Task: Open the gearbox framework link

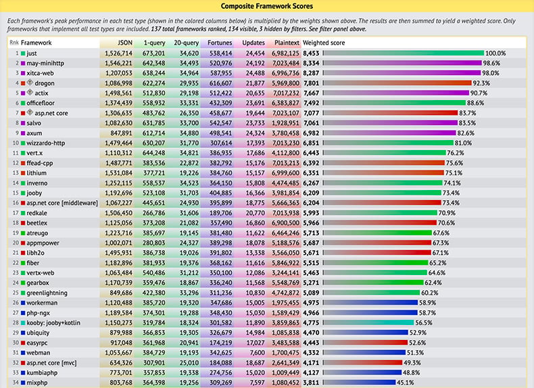Action: [x=37, y=283]
